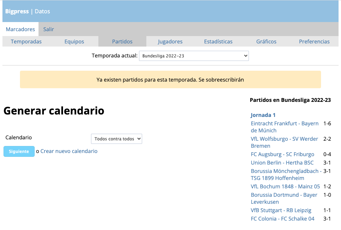Open the Temporada actual season dropdown
The image size is (341, 230).
(194, 56)
